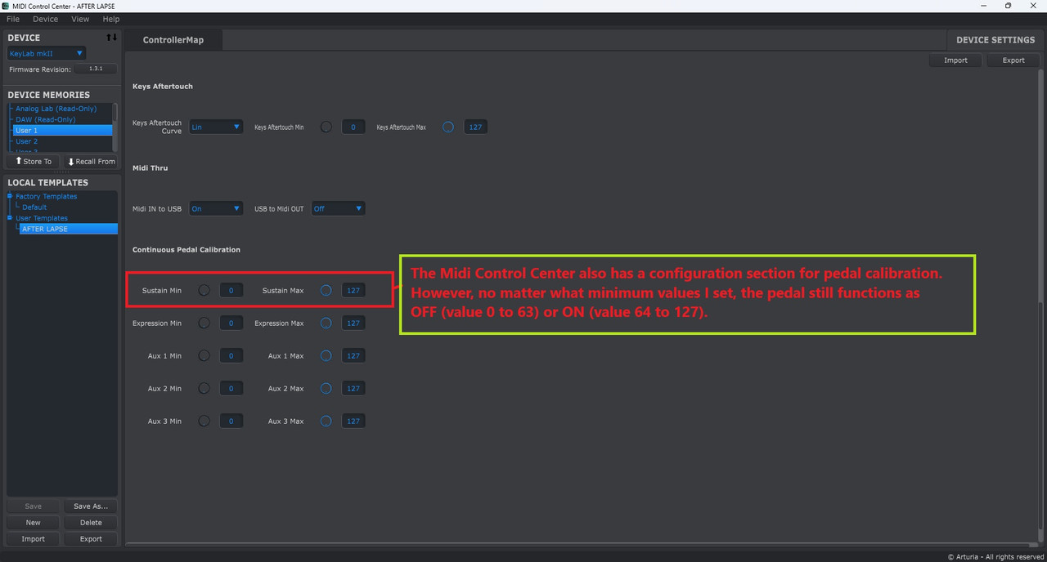Click the Aux 3 Max value field

click(353, 421)
